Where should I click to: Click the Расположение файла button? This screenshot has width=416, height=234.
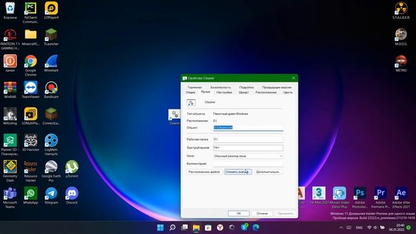pos(204,172)
